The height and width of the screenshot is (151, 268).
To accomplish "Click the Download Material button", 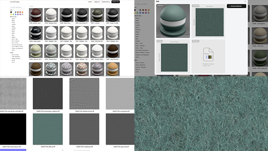I will click(236, 6).
